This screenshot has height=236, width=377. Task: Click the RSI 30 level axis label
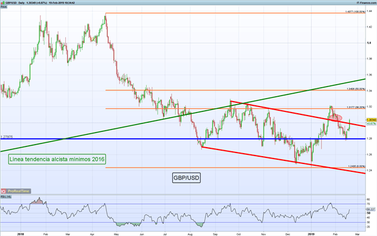tap(368, 222)
